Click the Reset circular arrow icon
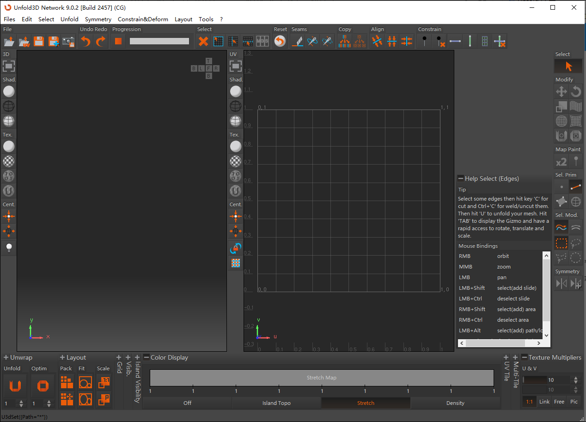 (280, 42)
